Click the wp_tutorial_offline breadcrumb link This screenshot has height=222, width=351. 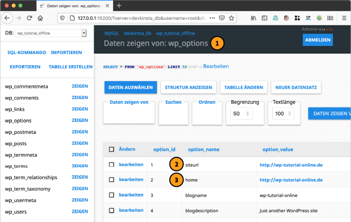pyautogui.click(x=175, y=33)
